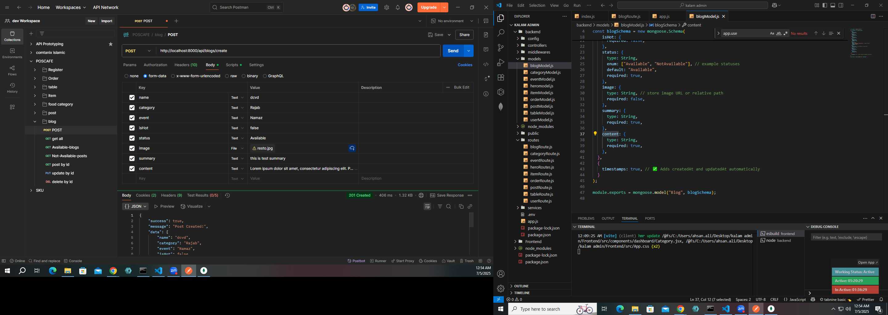Open Postman notifications bell
Viewport: 888px width, 315px height.
(x=397, y=8)
